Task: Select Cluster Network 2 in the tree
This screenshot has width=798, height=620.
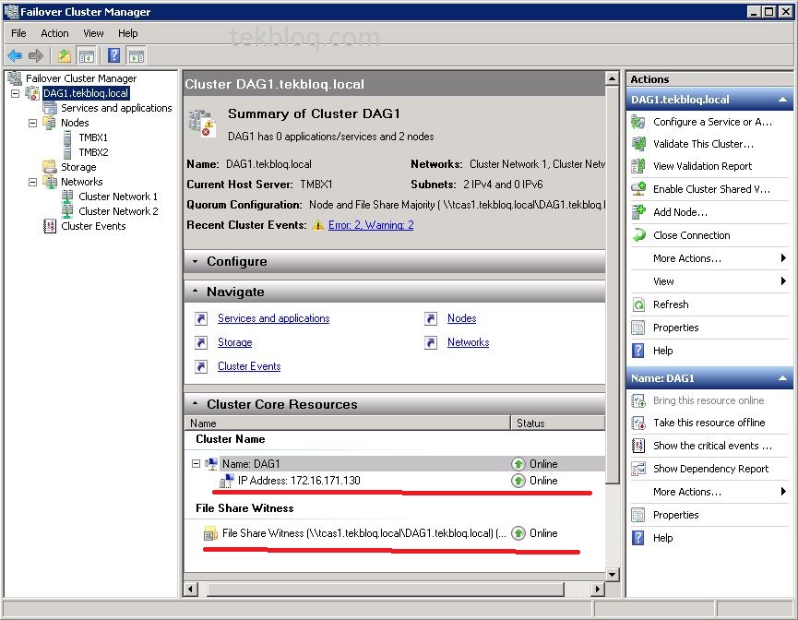Action: (118, 211)
